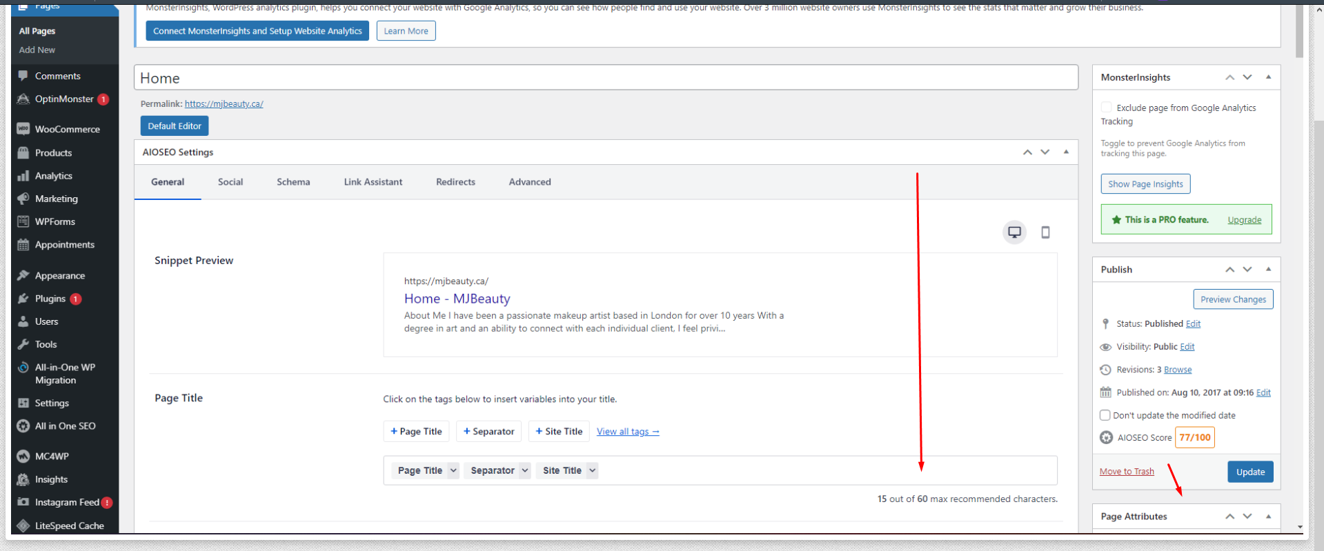Image resolution: width=1324 pixels, height=551 pixels.
Task: Click the Tools wrench icon
Action: 23,344
